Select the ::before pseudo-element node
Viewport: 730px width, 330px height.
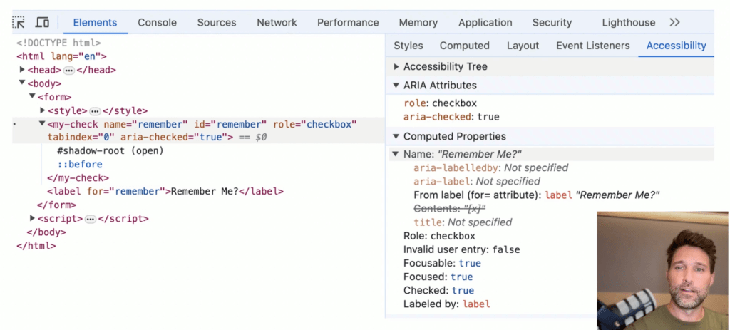pyautogui.click(x=80, y=165)
